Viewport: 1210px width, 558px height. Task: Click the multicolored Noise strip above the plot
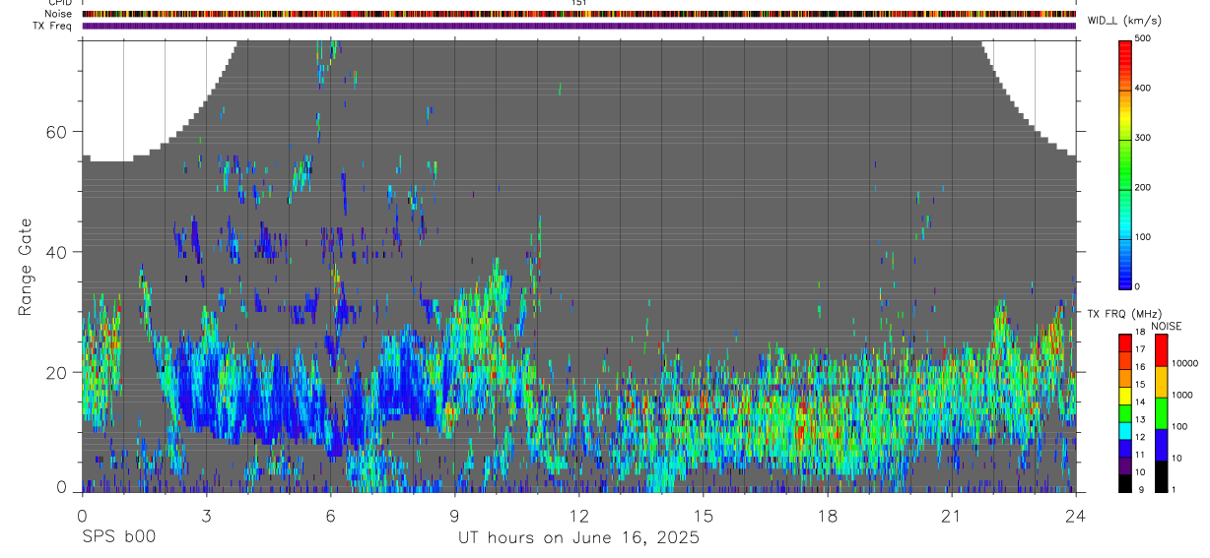(578, 14)
